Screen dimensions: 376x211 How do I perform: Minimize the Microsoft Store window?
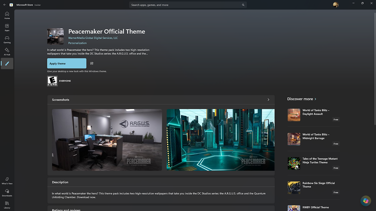(353, 3)
